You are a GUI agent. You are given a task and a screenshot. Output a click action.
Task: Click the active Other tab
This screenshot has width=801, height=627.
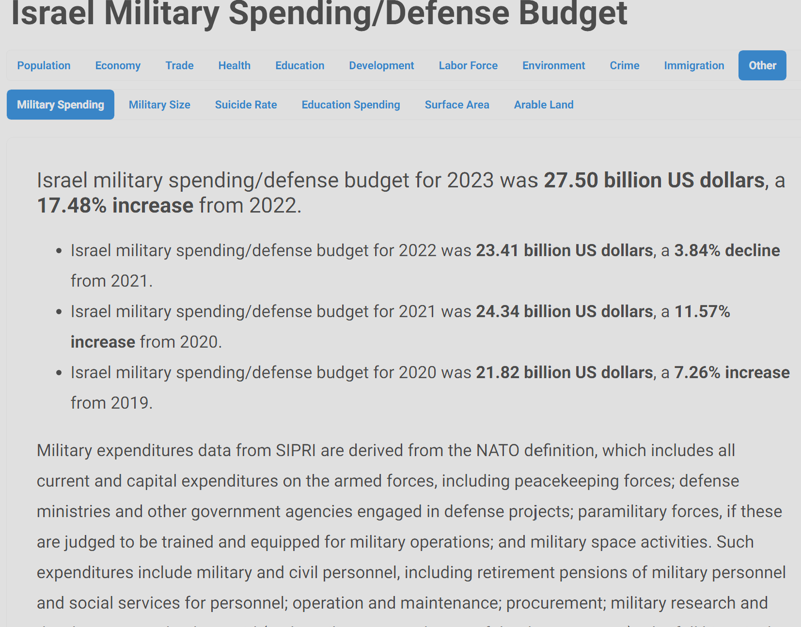point(762,65)
